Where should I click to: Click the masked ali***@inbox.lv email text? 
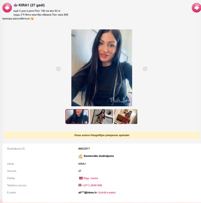[87, 192]
